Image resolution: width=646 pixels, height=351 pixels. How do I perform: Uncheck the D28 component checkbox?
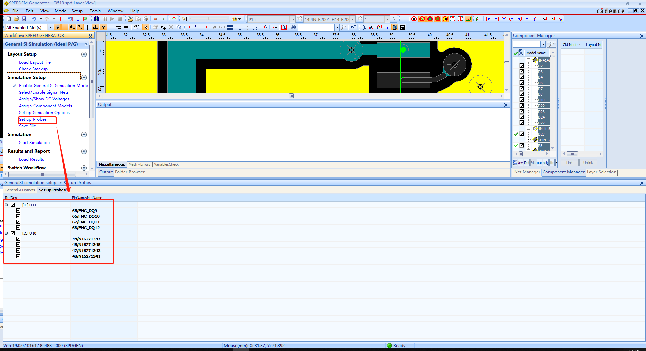click(522, 134)
